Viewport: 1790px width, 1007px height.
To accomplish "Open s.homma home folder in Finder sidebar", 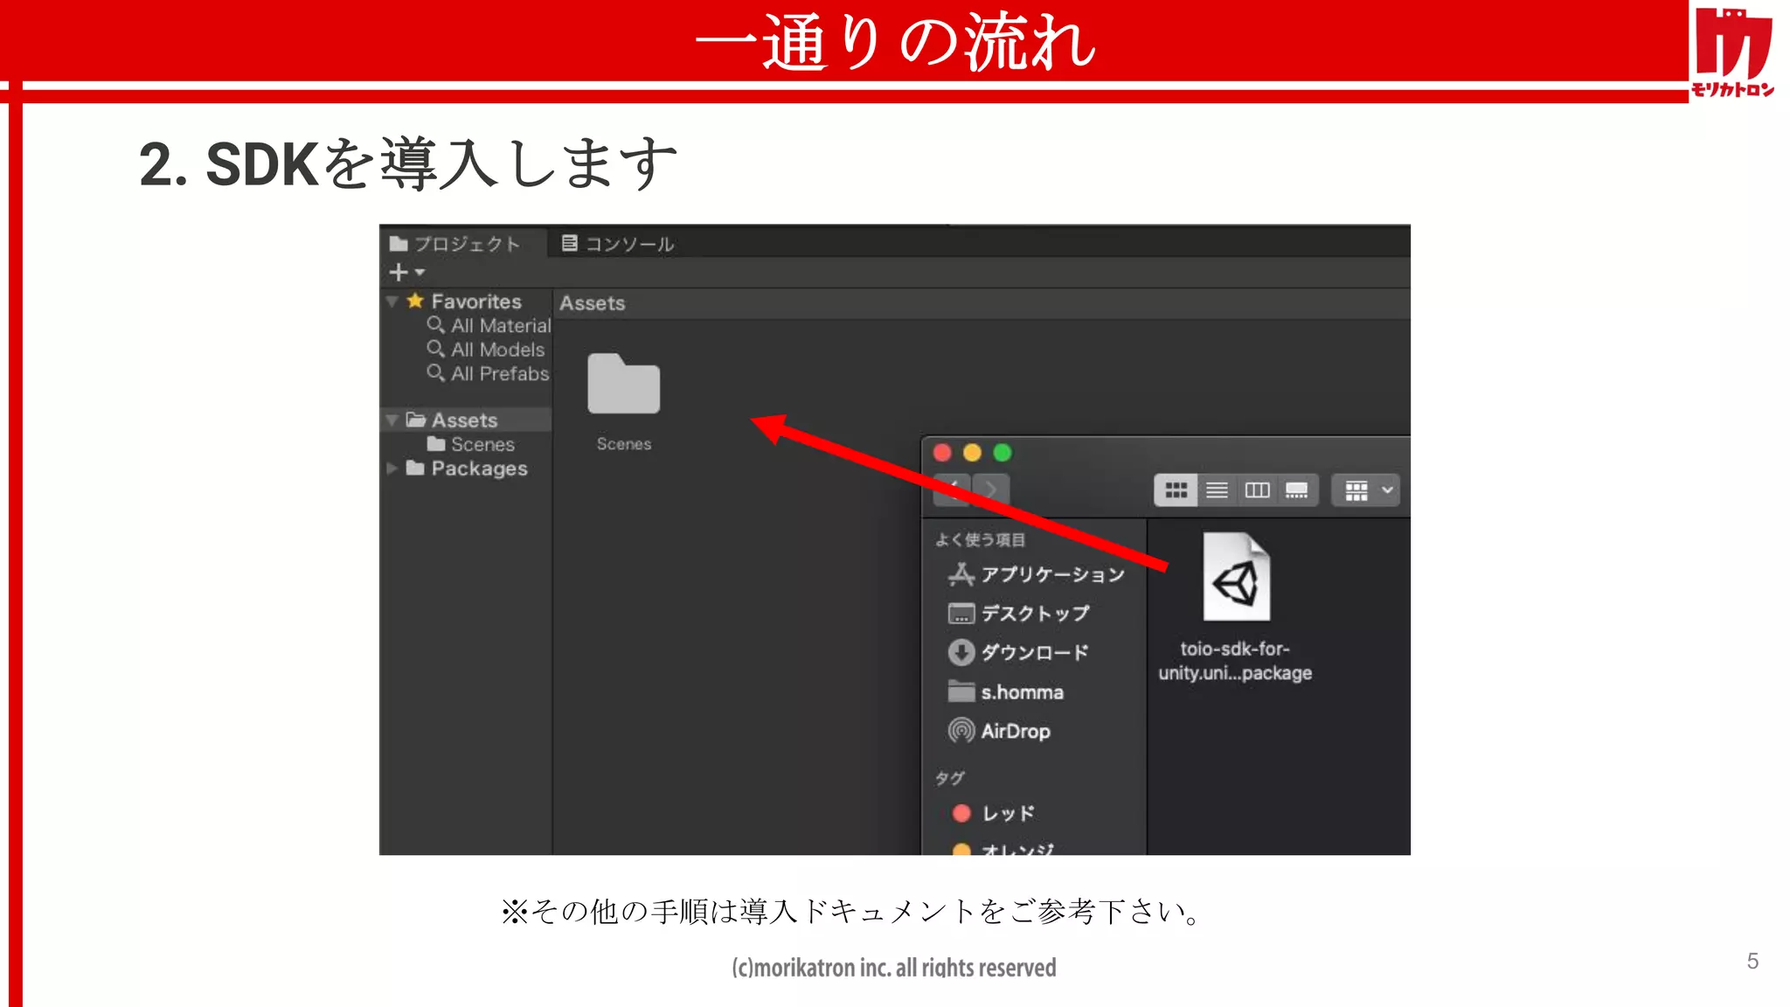I will coord(1006,692).
